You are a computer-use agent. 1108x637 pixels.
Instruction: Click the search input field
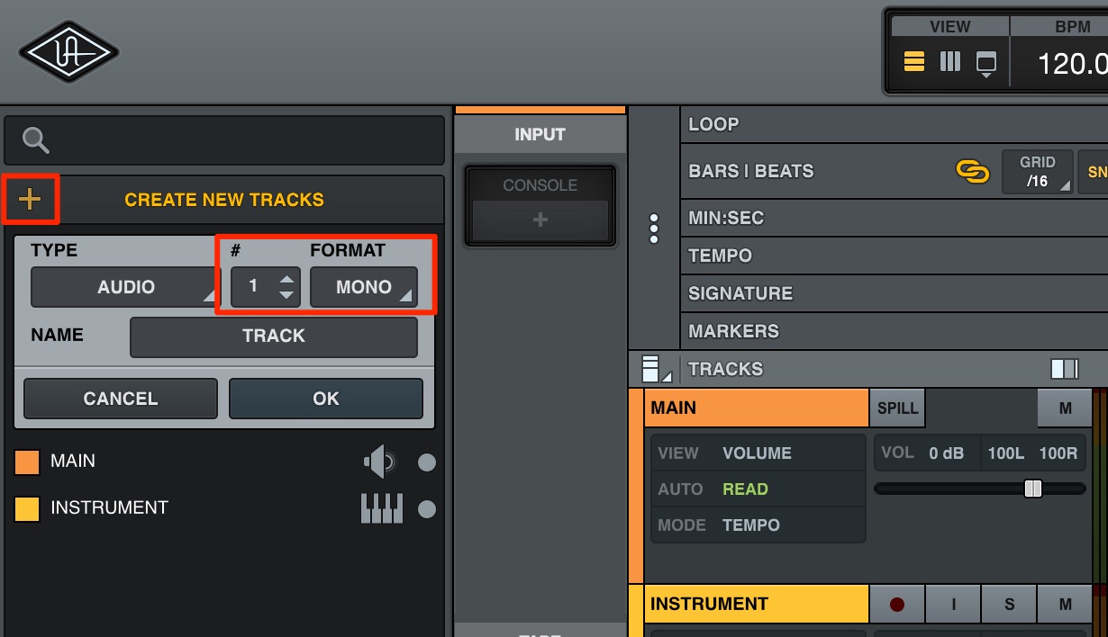click(x=224, y=140)
